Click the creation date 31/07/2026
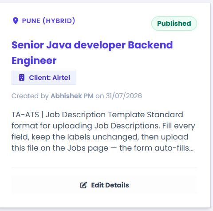This screenshot has height=211, width=213. click(124, 96)
